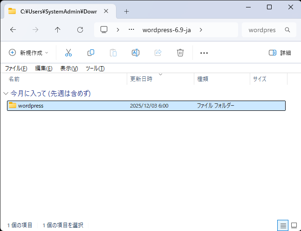This screenshot has height=231, width=301.
Task: Open the ファイル(F) menu
Action: click(x=16, y=68)
